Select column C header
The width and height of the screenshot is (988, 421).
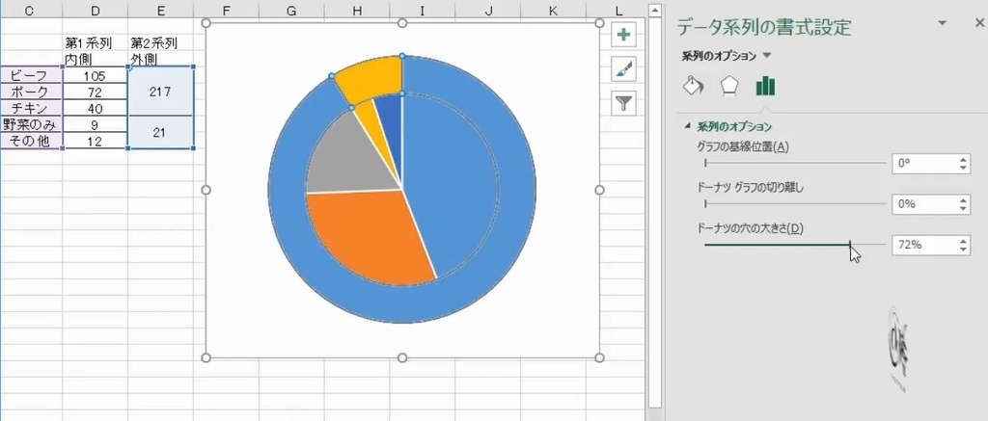(30, 10)
